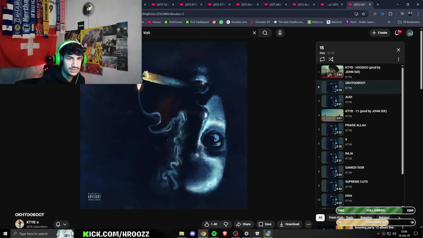Switch to the (207) Ama browser tab
Image resolution: width=423 pixels, height=238 pixels.
303,4
